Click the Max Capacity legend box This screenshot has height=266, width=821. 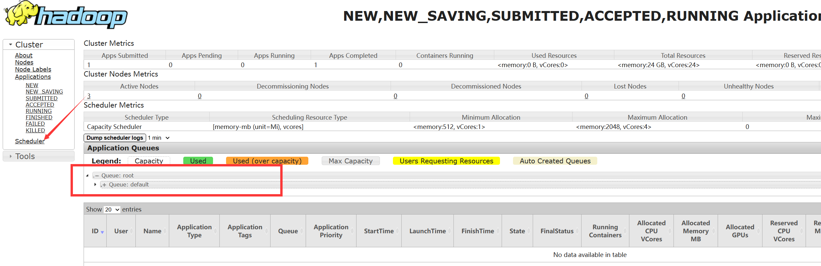(350, 161)
